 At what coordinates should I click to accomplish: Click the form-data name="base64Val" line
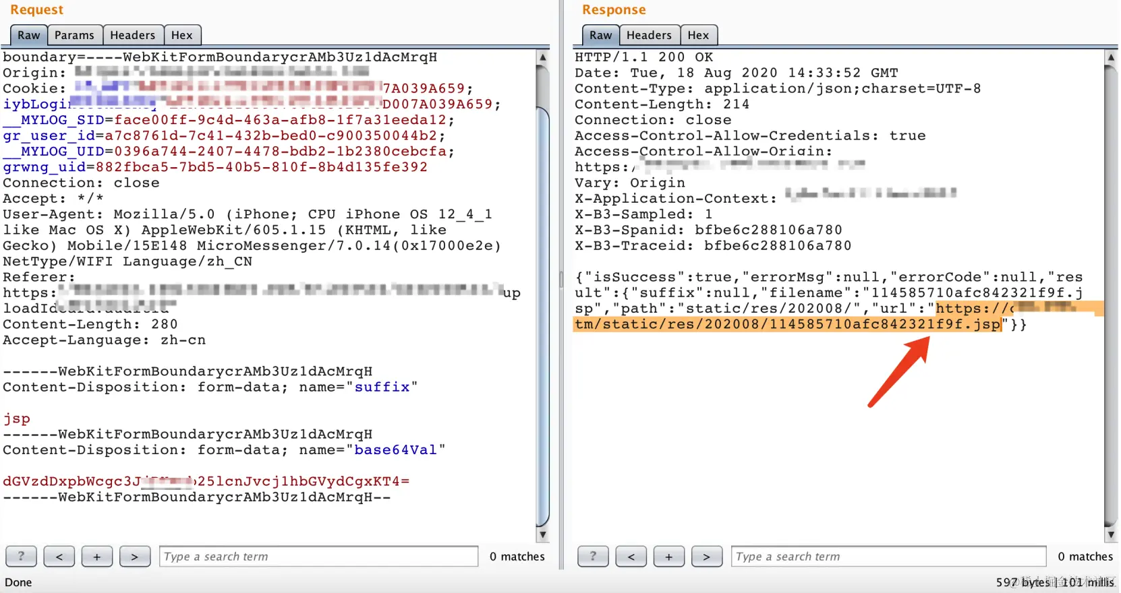tap(224, 450)
